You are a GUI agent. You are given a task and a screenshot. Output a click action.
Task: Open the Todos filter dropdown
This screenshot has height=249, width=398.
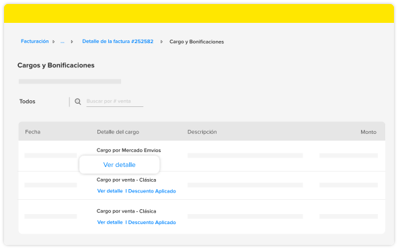(x=28, y=102)
